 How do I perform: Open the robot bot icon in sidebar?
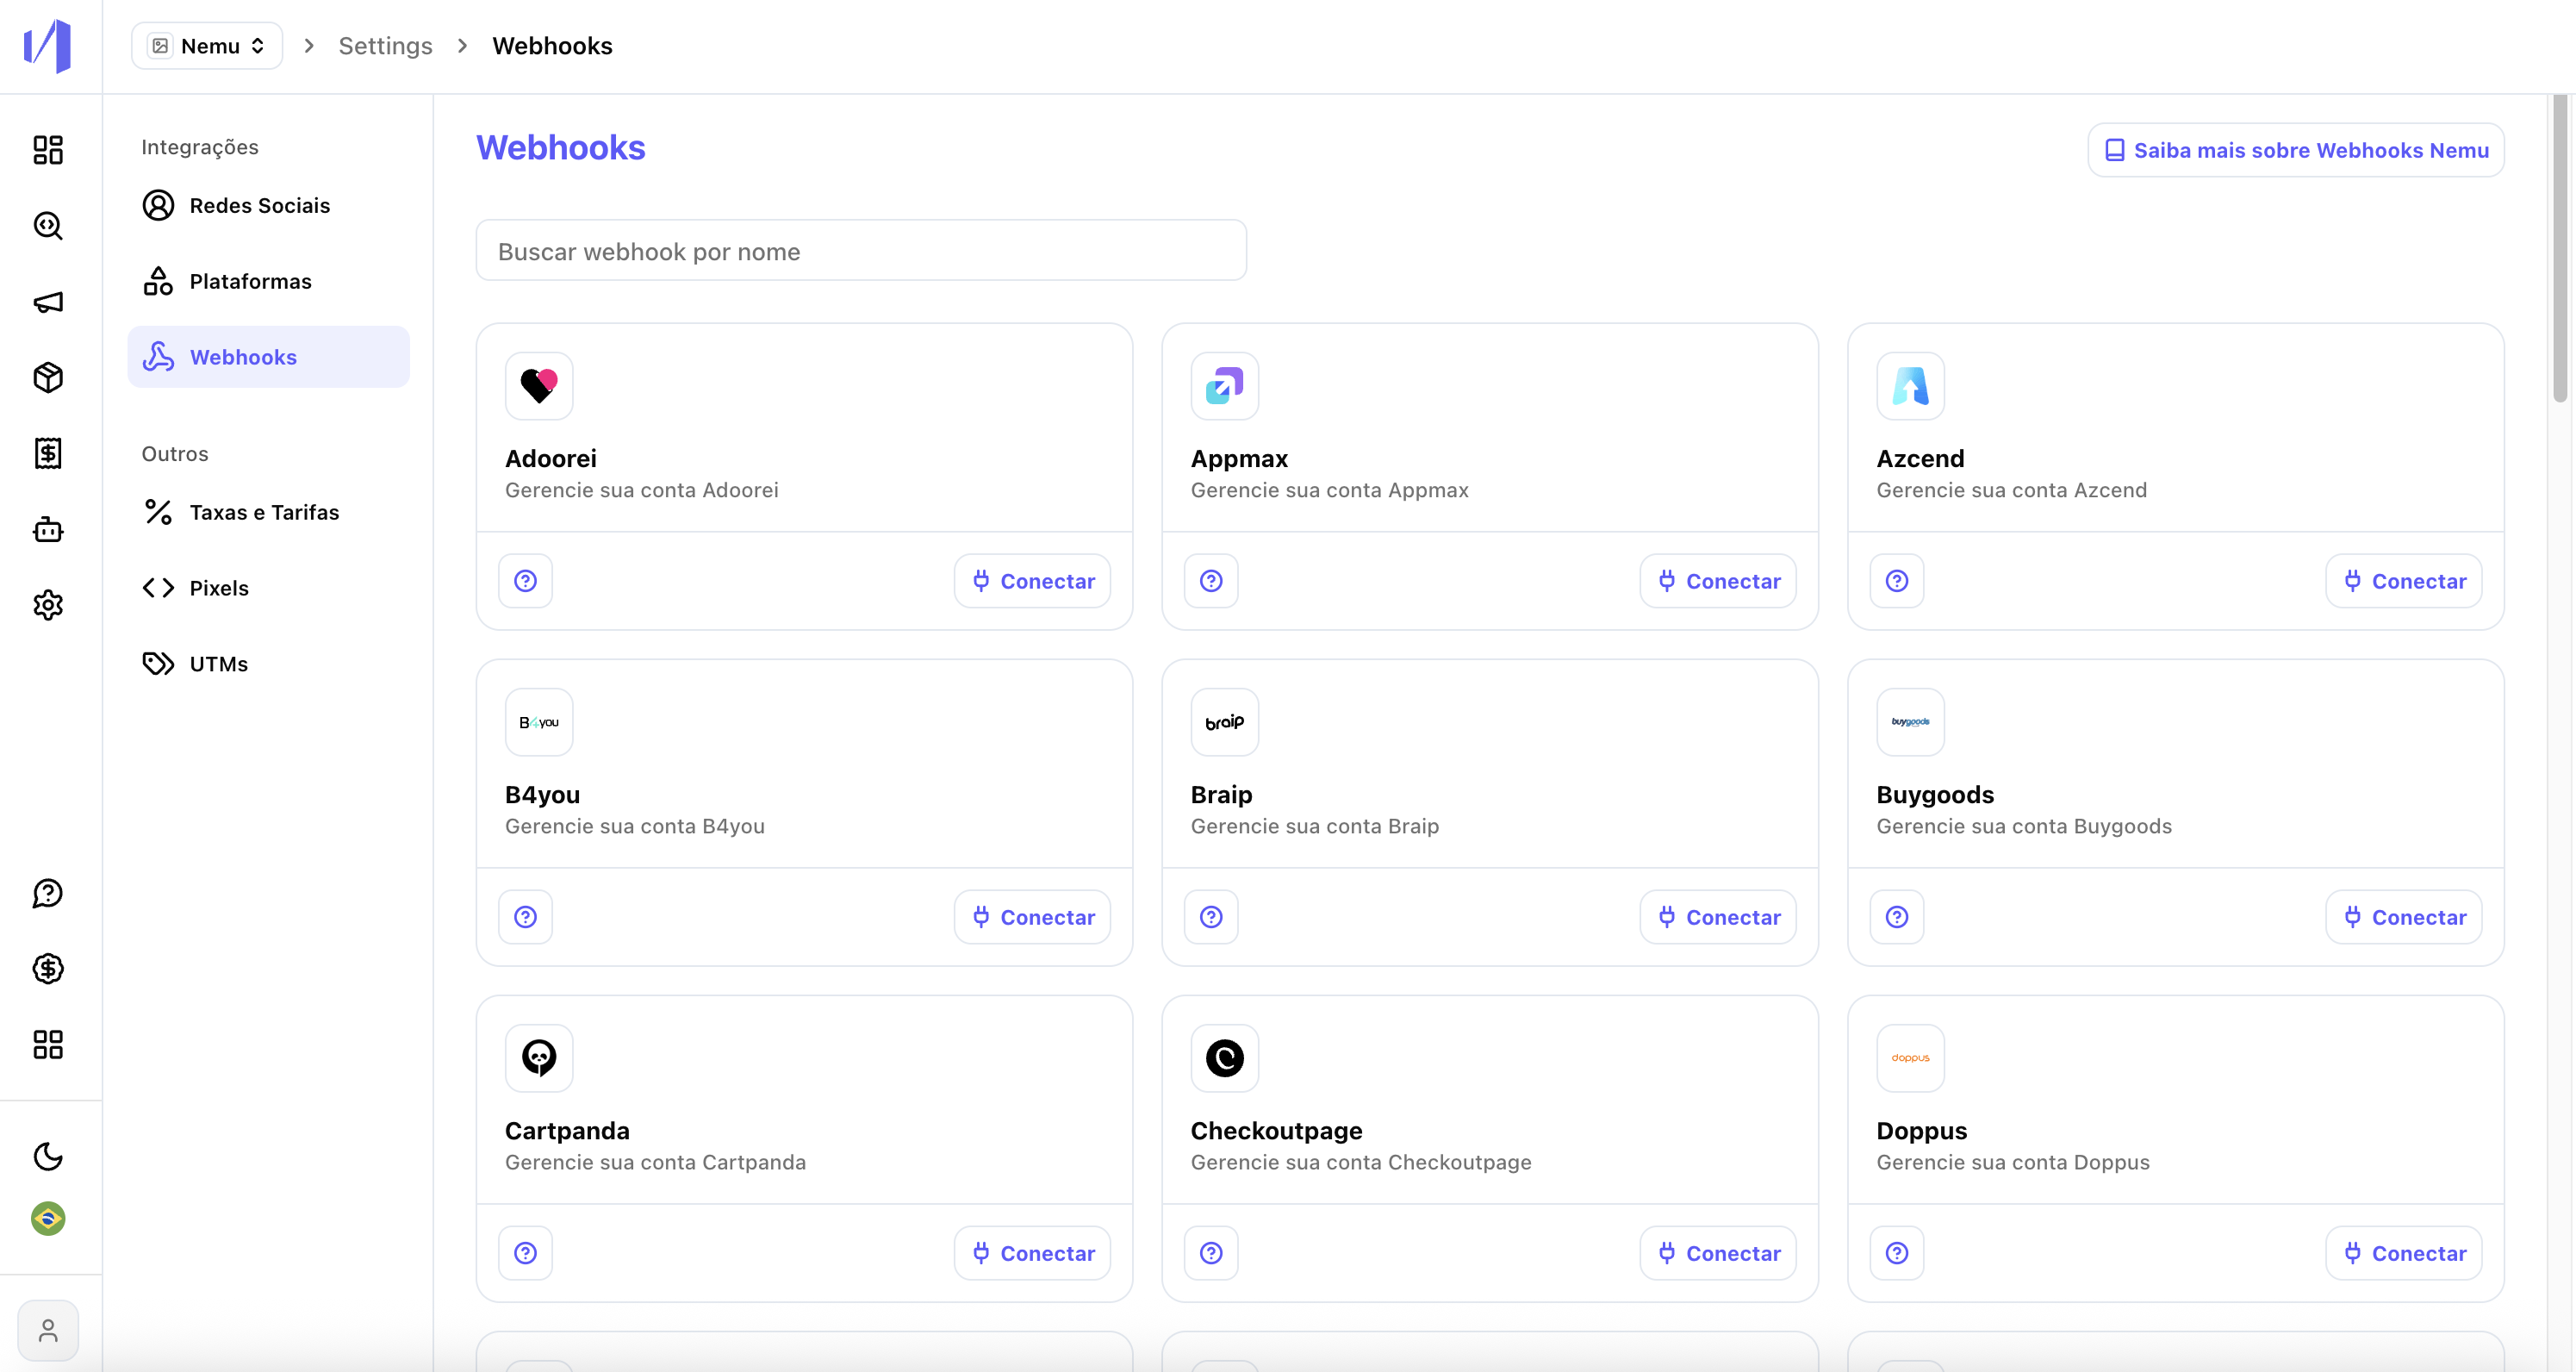click(x=48, y=529)
